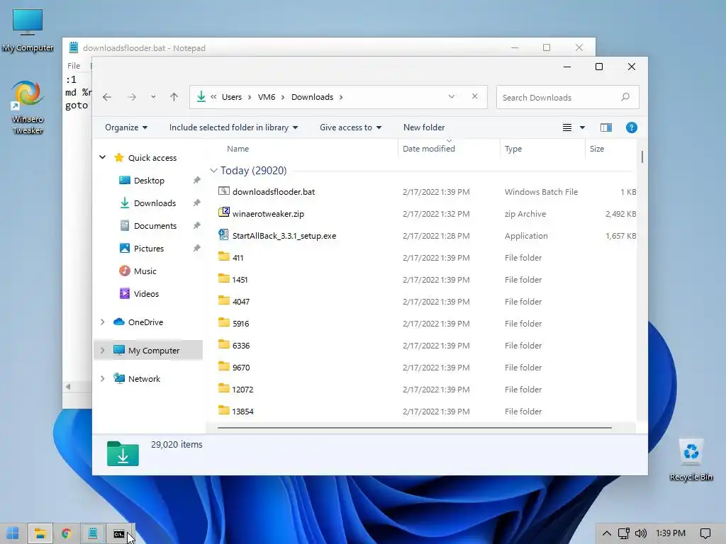Click the search magnifier icon
The width and height of the screenshot is (726, 544).
tap(625, 97)
